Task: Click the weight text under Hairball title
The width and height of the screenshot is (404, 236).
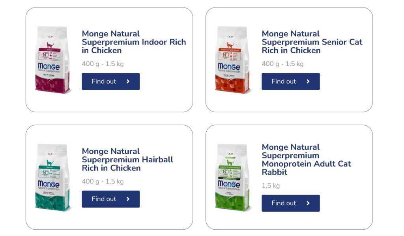Action: coord(103,182)
